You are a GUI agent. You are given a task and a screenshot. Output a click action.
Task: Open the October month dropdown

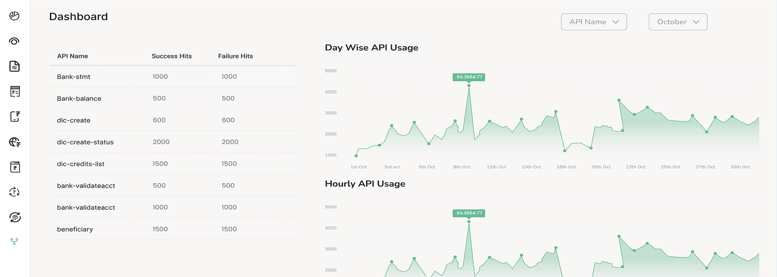[x=678, y=22]
